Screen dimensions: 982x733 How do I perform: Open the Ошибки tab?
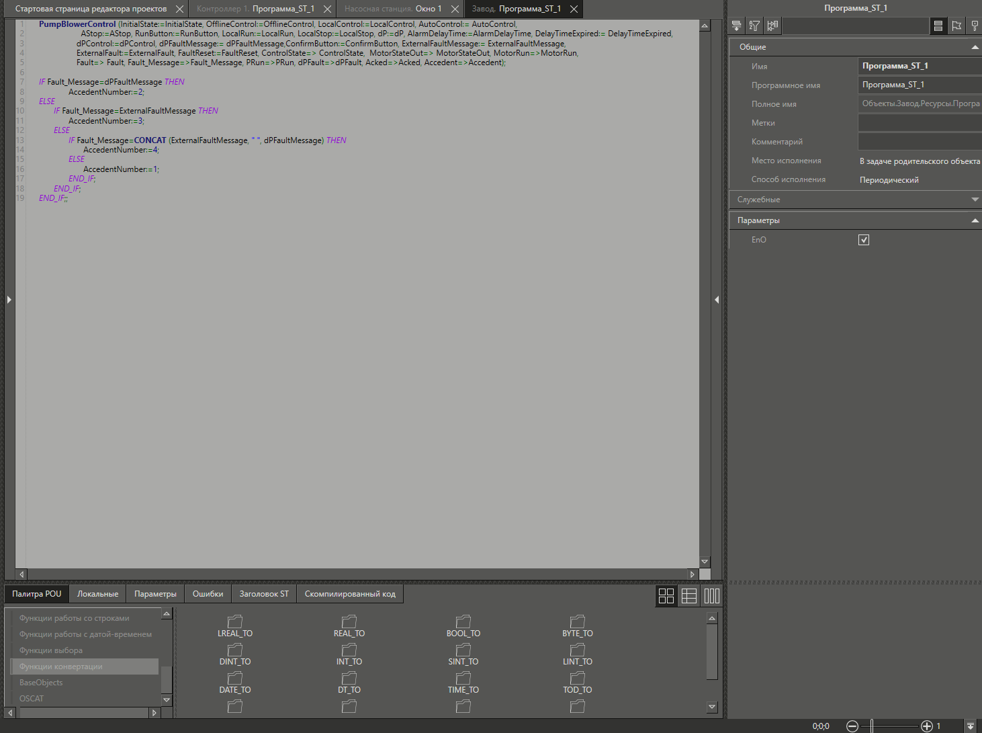pos(208,594)
